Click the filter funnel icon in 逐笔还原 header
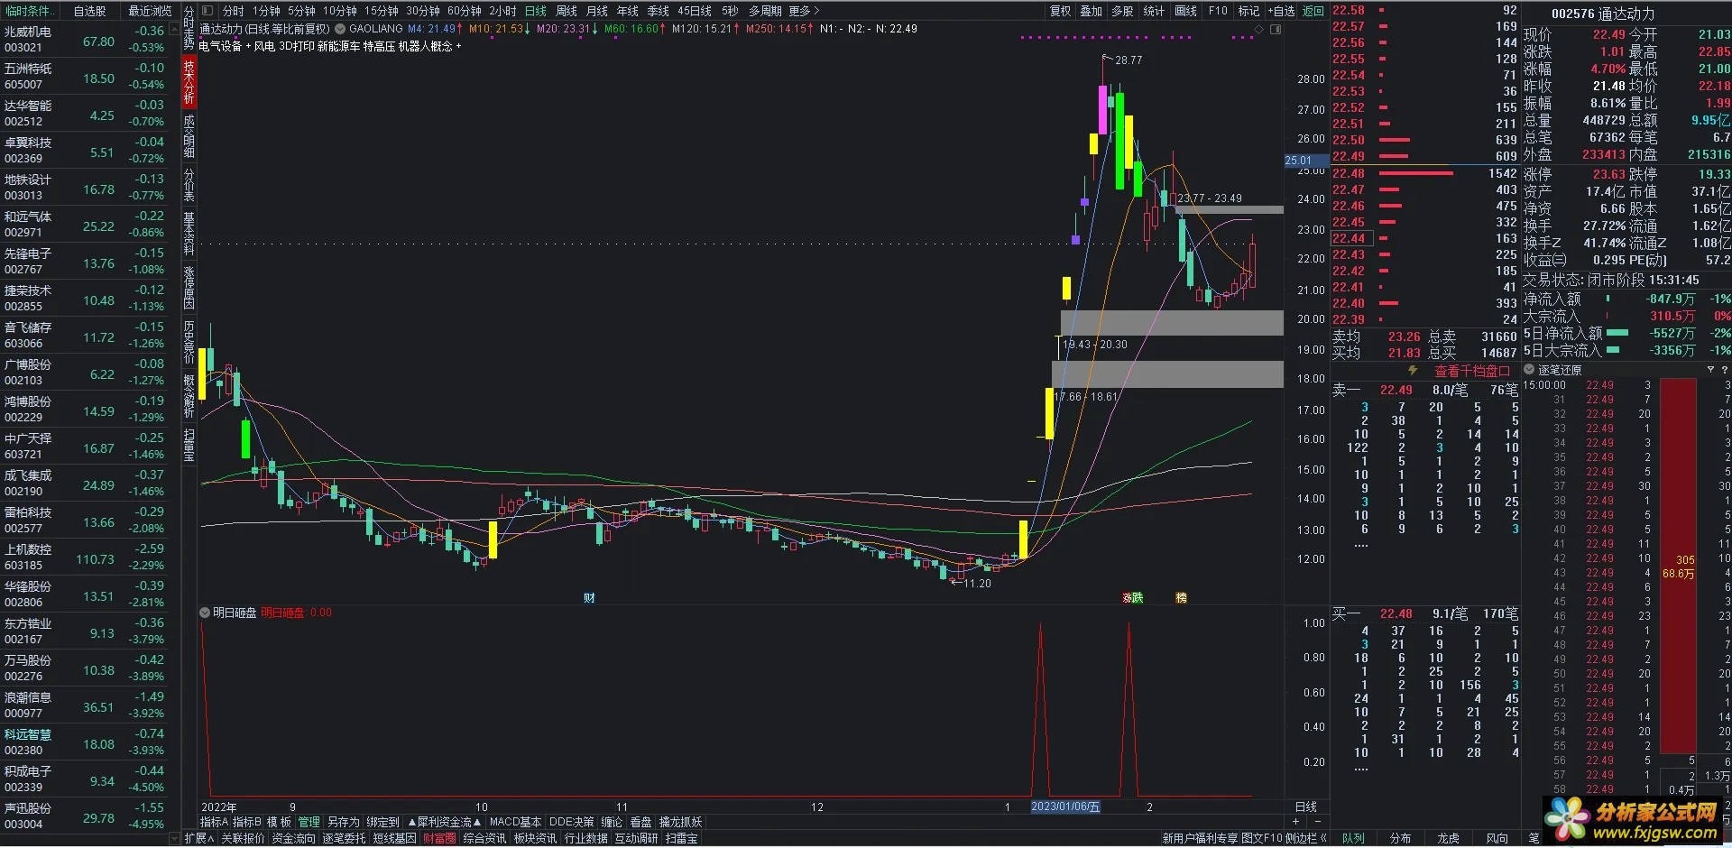 tap(1710, 370)
